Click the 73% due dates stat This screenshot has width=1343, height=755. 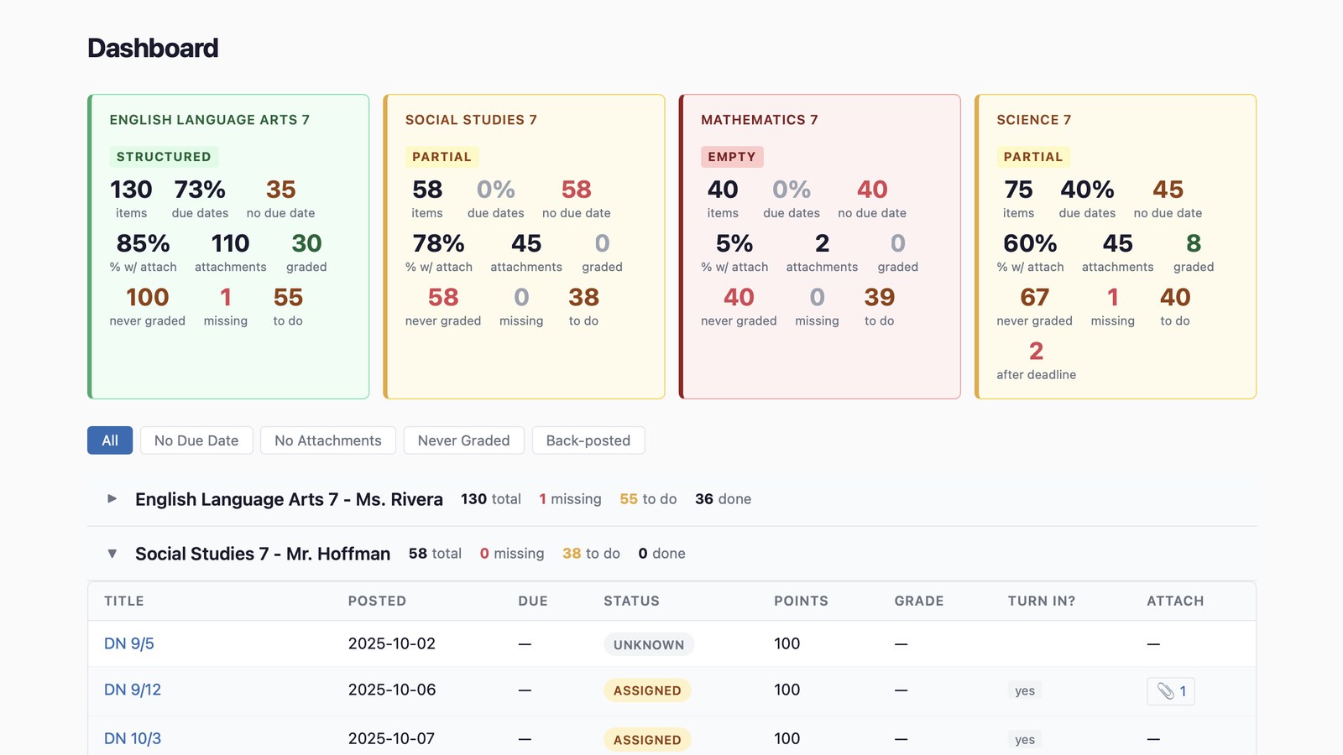point(200,199)
